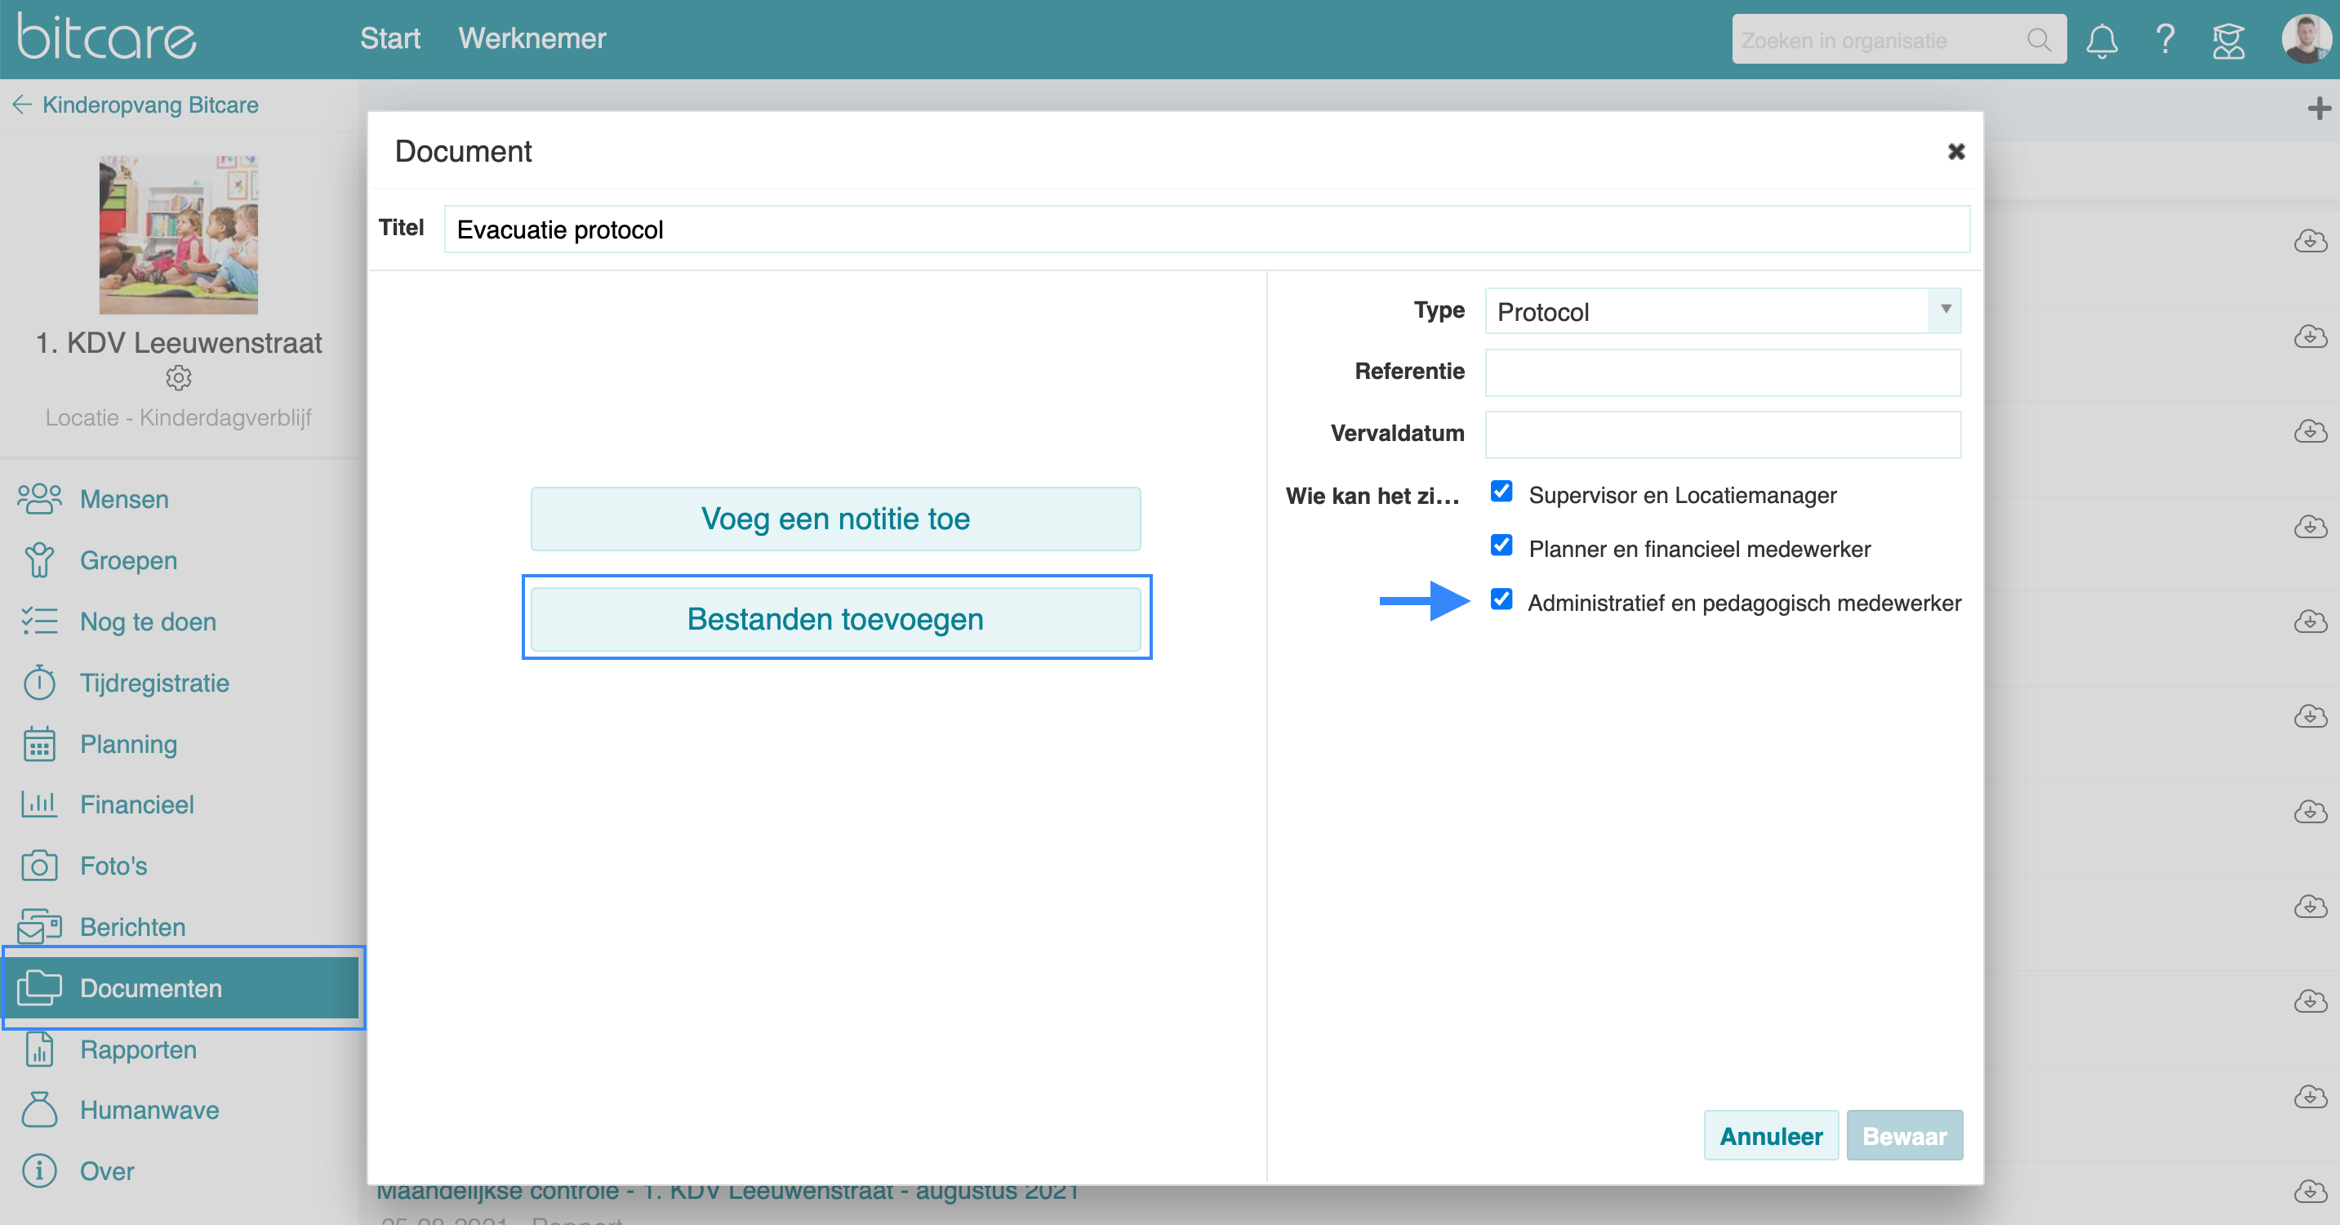Click the Zoeken in organisatie search box
The width and height of the screenshot is (2340, 1225).
(x=1898, y=39)
